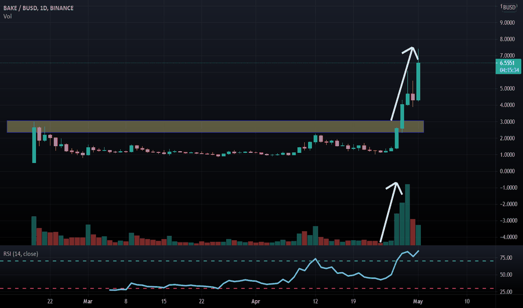Click the 2.0000 price axis label
This screenshot has height=308, width=523.
[x=507, y=138]
